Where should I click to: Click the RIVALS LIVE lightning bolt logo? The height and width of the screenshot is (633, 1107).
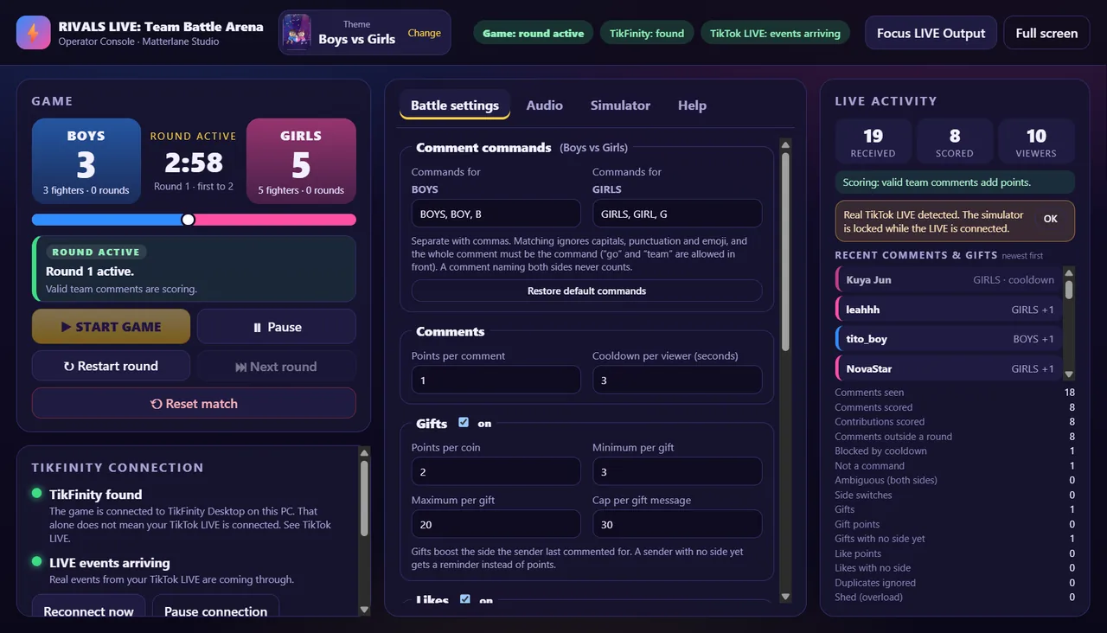click(33, 33)
